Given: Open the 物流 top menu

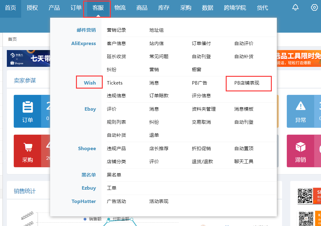Looking at the screenshot, I should [120, 8].
